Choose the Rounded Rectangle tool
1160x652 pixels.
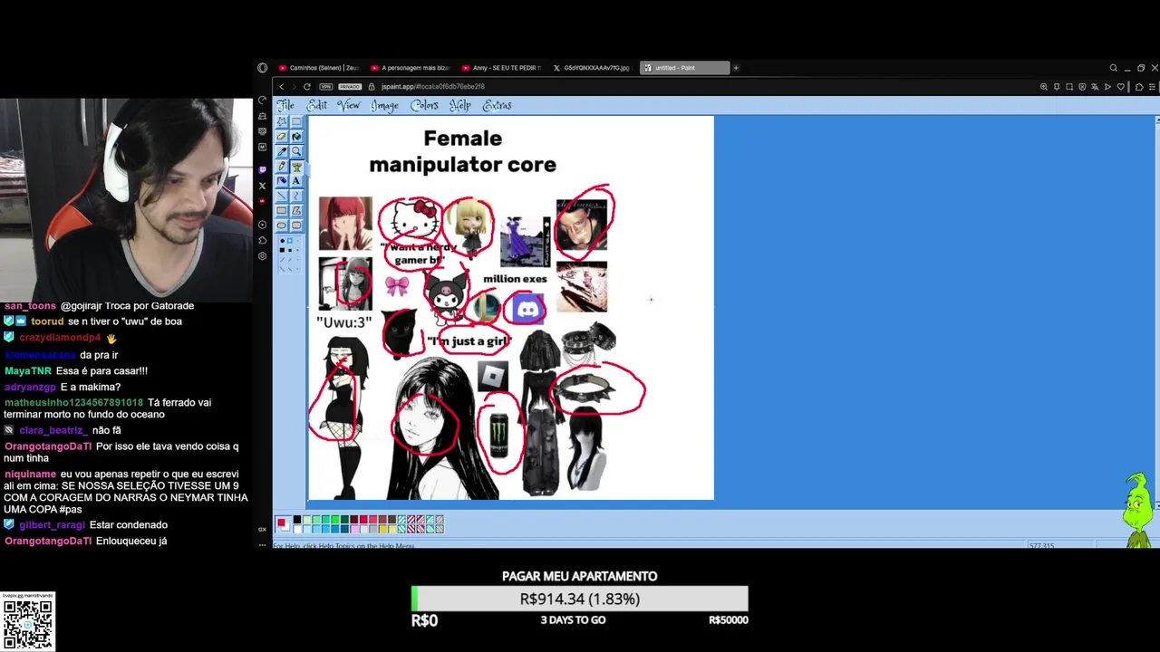296,225
